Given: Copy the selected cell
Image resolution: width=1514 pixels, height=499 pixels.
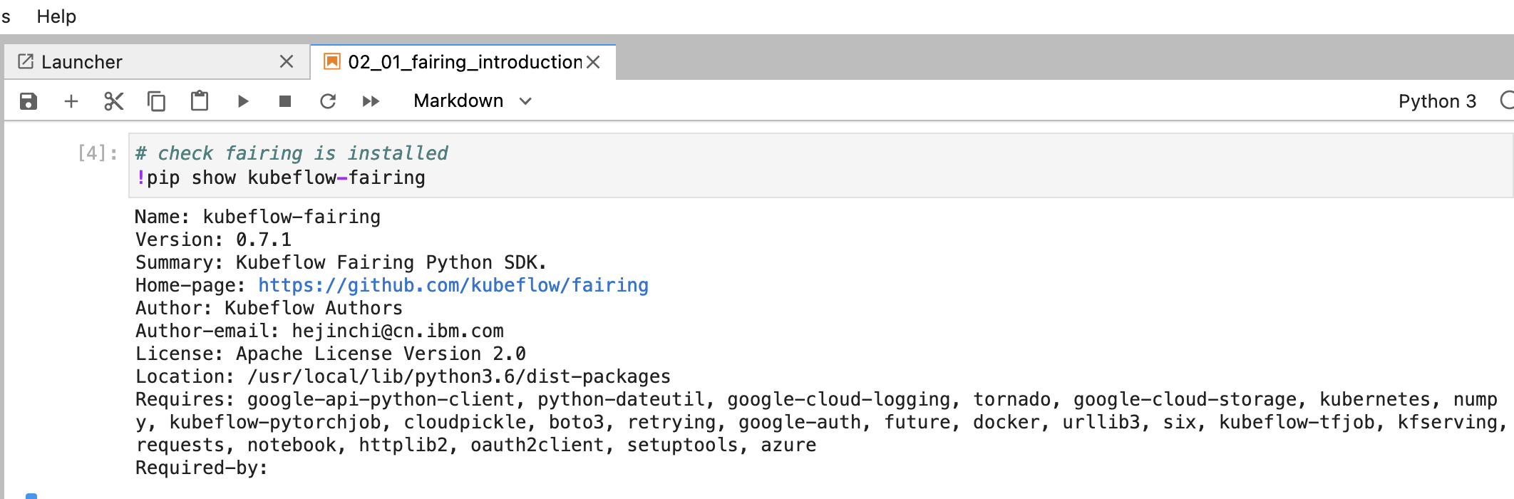Looking at the screenshot, I should coord(156,101).
